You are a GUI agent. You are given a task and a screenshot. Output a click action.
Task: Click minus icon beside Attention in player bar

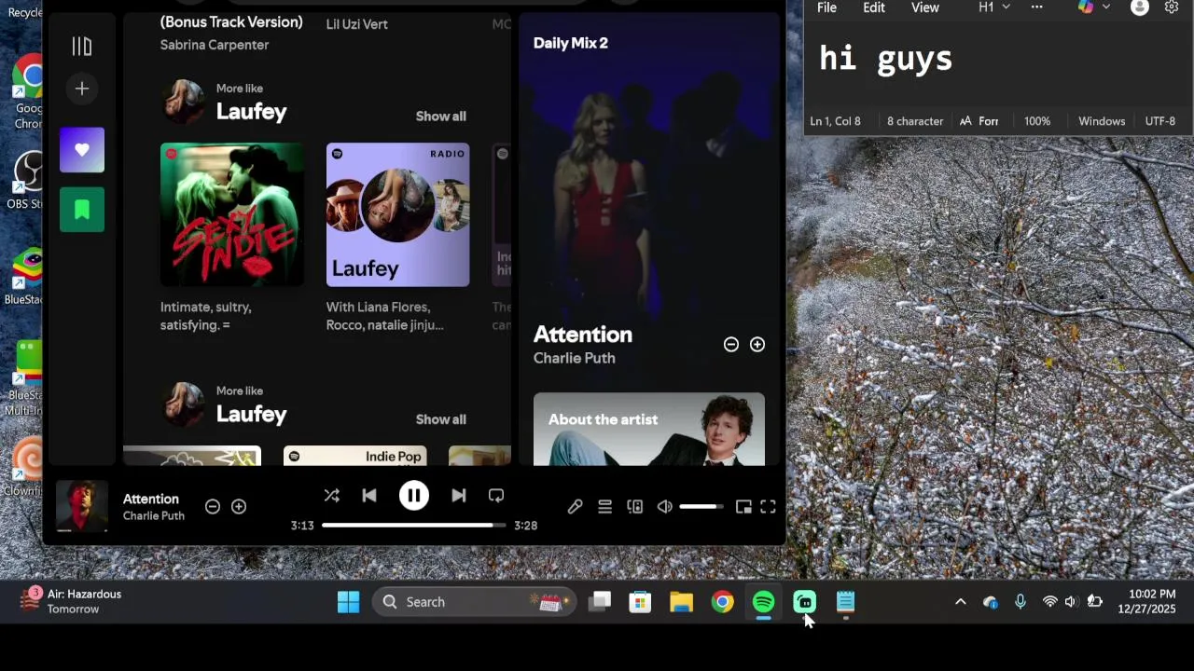[213, 507]
